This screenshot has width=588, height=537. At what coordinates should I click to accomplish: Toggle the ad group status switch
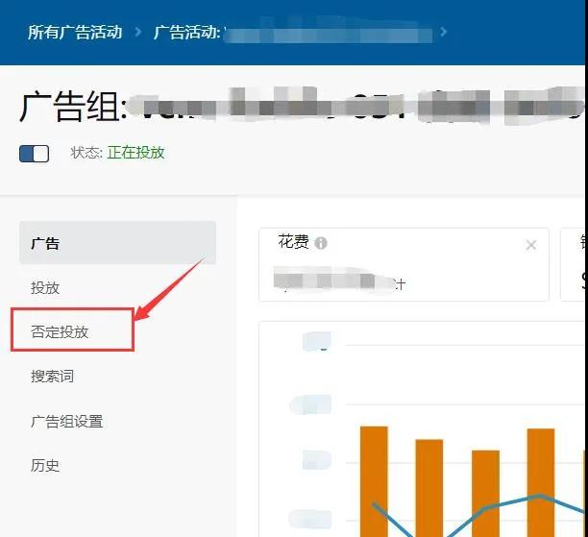pos(35,154)
